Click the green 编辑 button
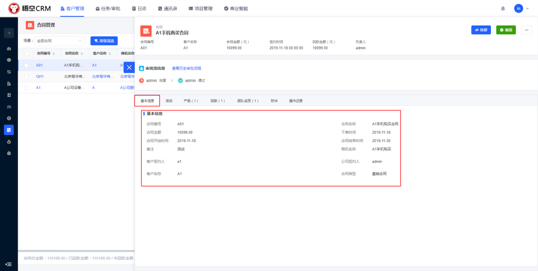This screenshot has height=271, width=538. point(506,30)
